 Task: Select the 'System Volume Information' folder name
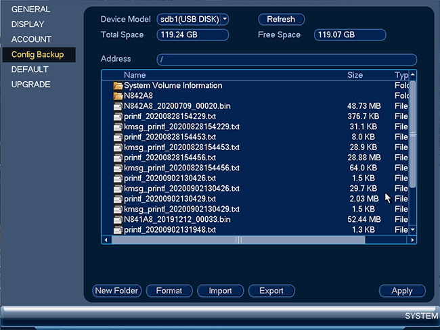point(173,85)
